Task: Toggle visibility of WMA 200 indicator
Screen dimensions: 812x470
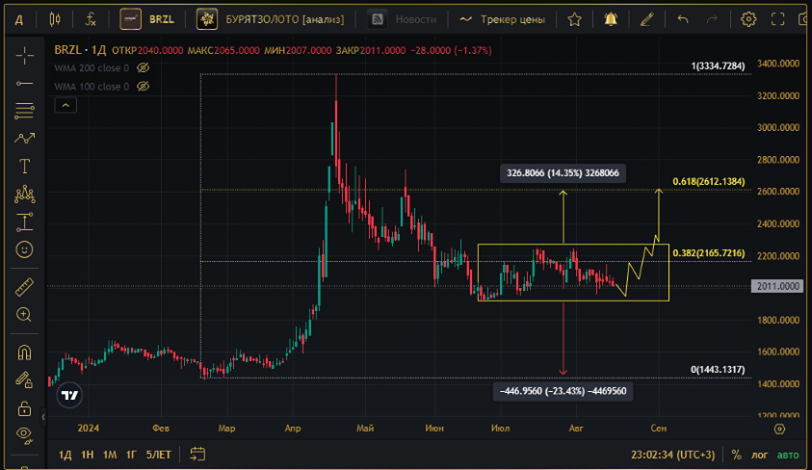Action: (x=143, y=67)
